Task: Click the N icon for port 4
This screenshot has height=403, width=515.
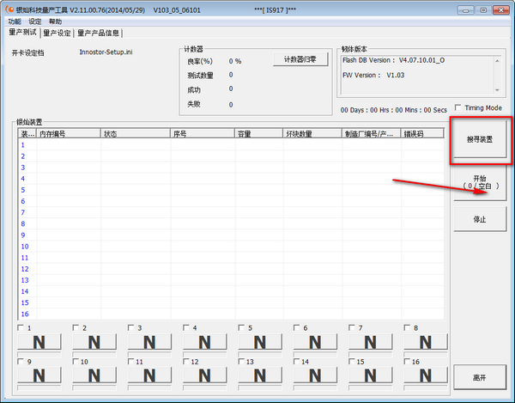Action: [x=205, y=342]
